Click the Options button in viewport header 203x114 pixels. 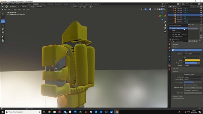click(164, 7)
